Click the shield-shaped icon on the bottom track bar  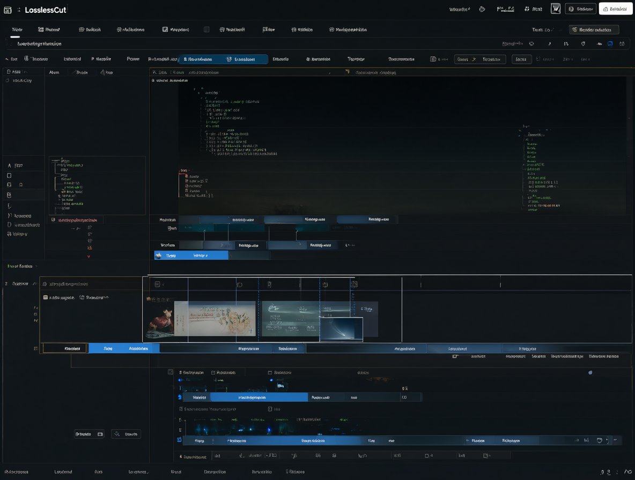tap(600, 440)
